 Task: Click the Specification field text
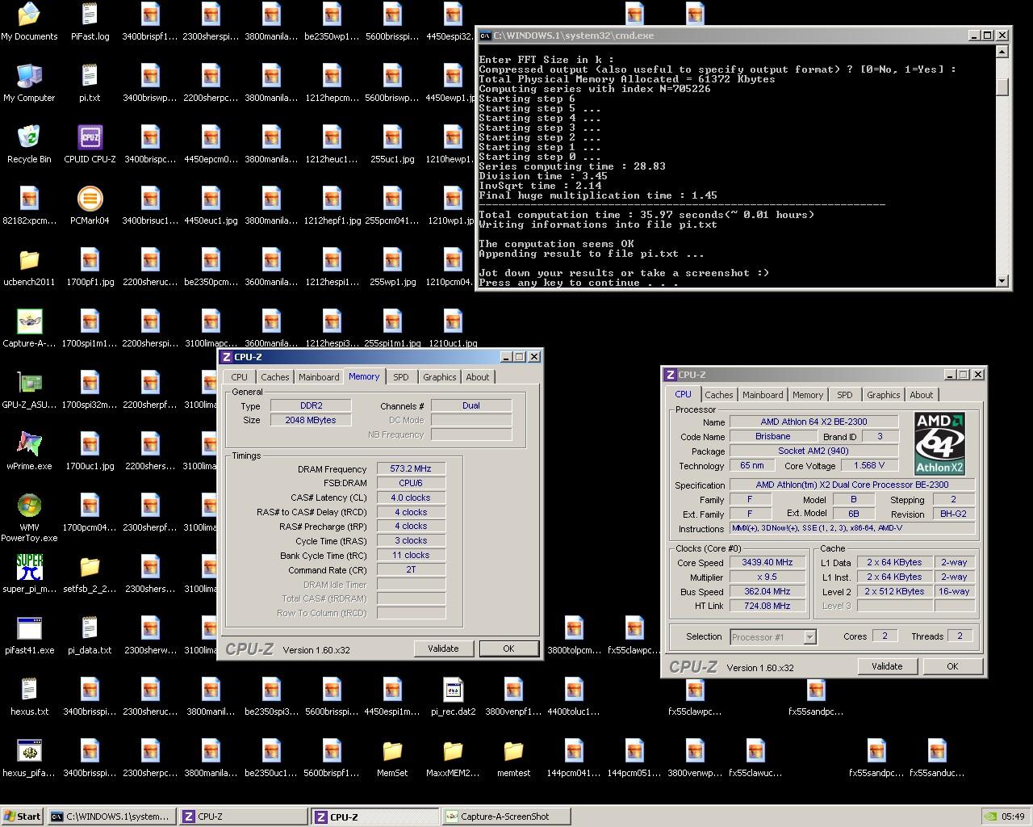[x=852, y=485]
